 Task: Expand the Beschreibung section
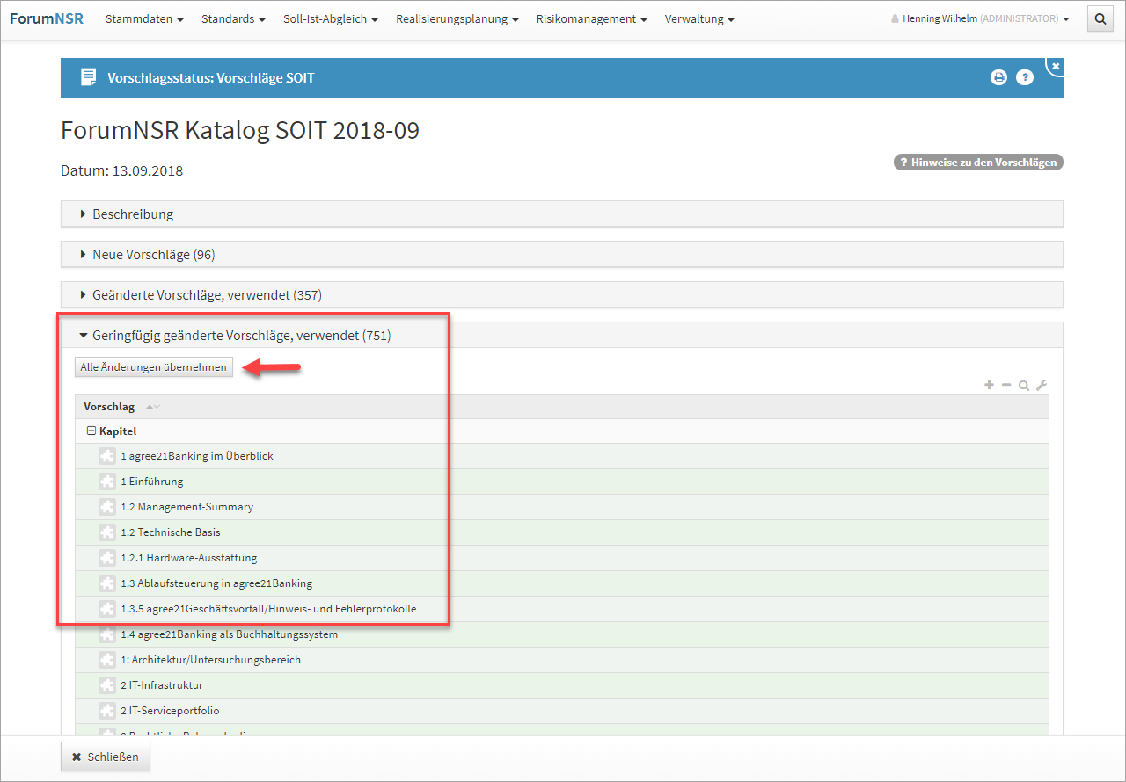click(x=132, y=214)
